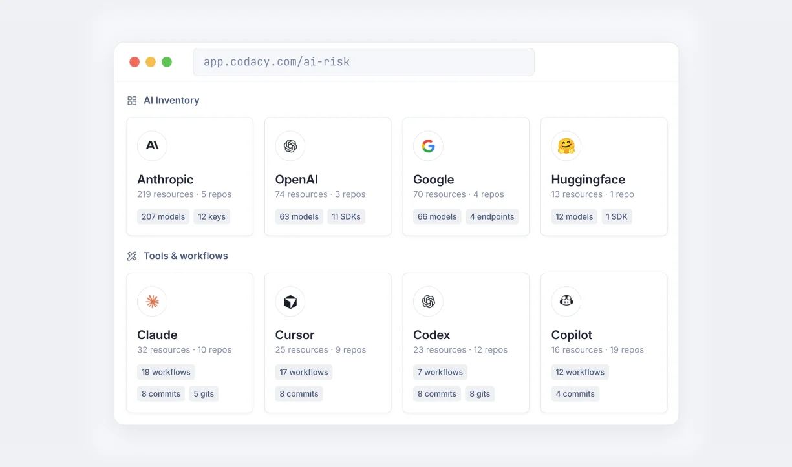Click text 13 resources · 1 repo
This screenshot has height=467, width=792.
[x=593, y=194]
